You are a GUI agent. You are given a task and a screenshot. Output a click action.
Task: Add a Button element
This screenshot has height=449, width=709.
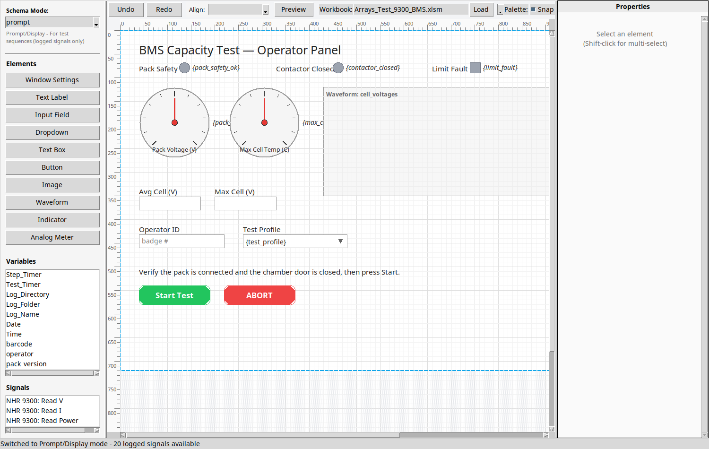pos(52,167)
